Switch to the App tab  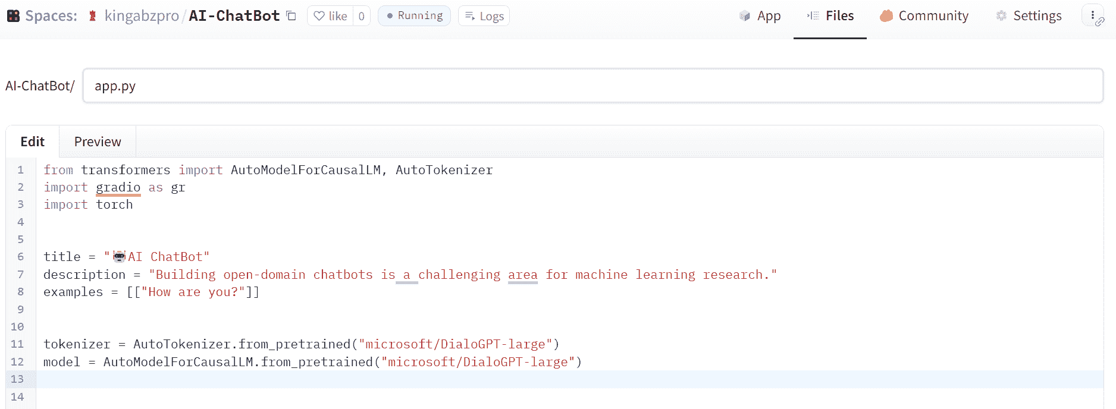[760, 16]
